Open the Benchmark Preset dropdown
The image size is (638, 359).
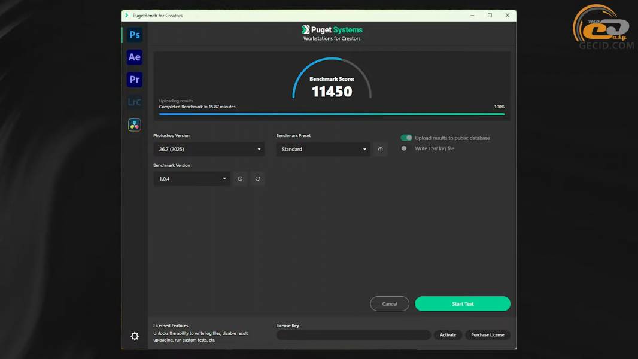[x=323, y=150]
